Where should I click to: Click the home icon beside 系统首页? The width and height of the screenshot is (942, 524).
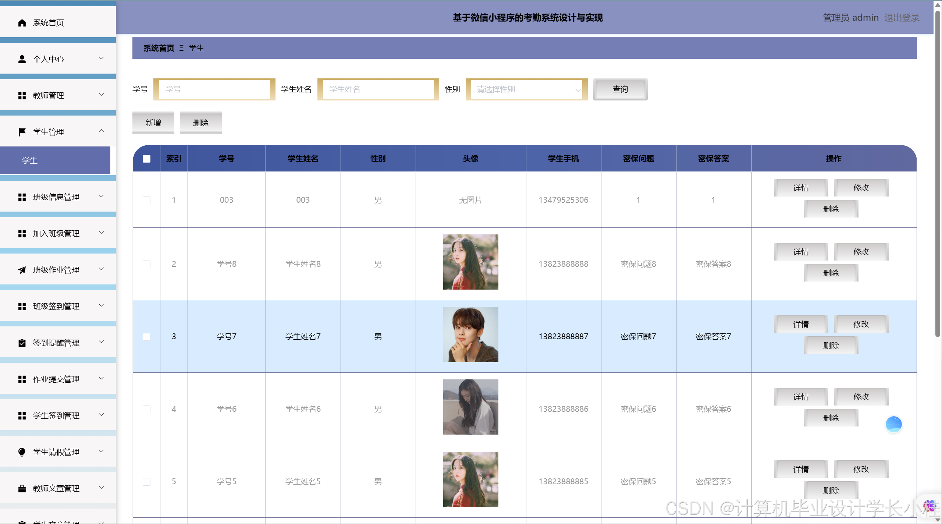coord(22,23)
